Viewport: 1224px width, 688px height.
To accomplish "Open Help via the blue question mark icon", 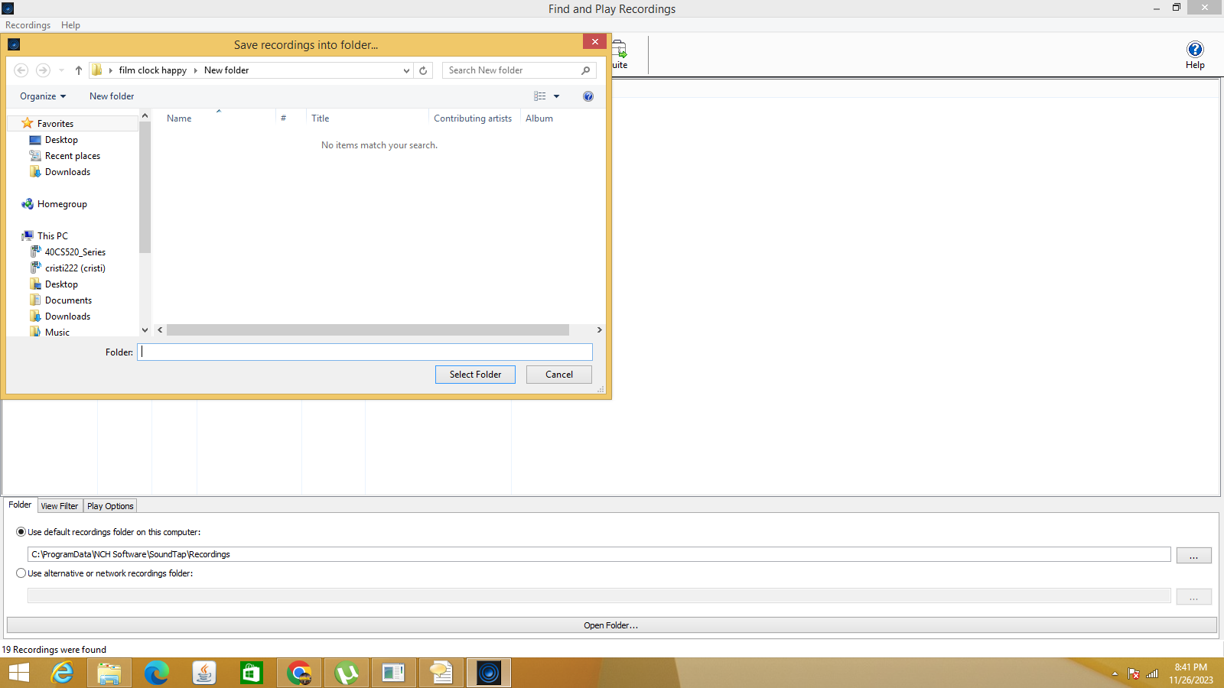I will [1194, 49].
